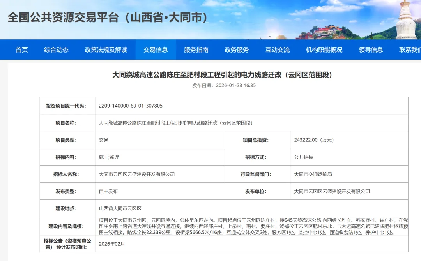Click the tenderer name 大同市云冈区云盛建设开发有限公司 beside 招标人名称
This screenshot has height=261, width=421.
[x=137, y=175]
